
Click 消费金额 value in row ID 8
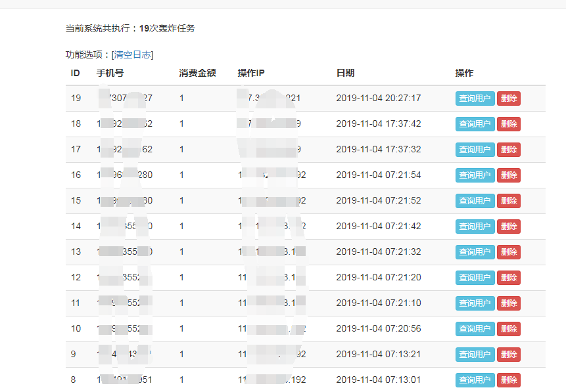[x=181, y=380]
